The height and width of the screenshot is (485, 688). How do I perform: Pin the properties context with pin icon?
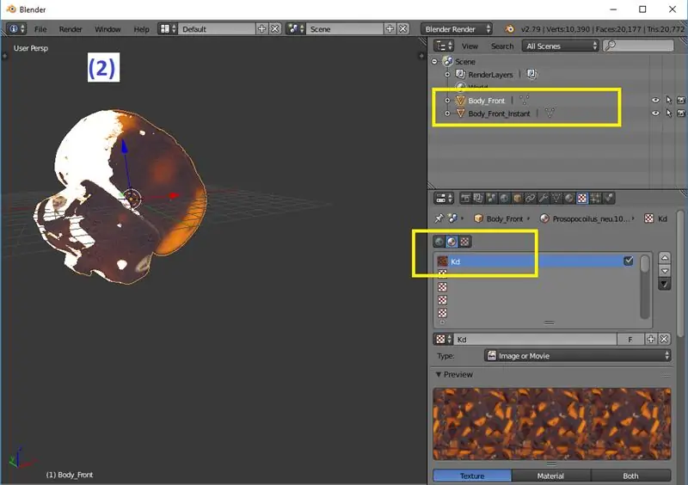tap(439, 218)
